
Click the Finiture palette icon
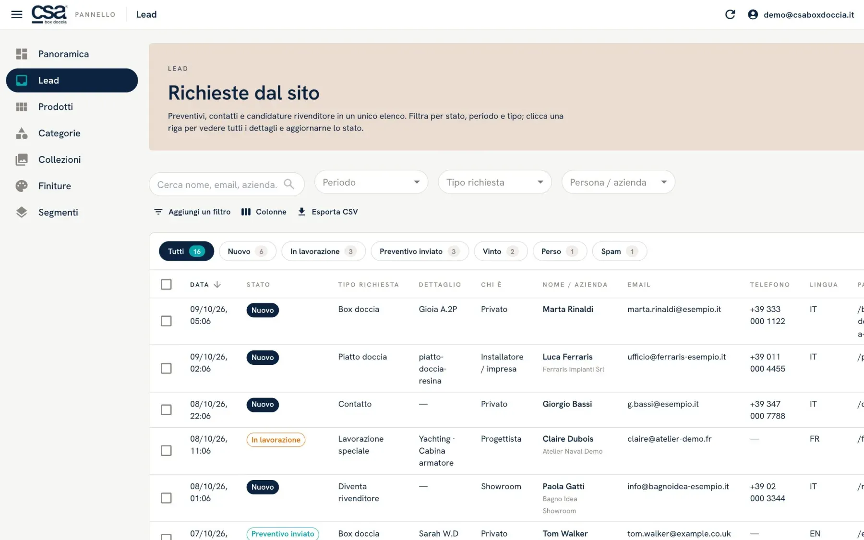tap(22, 186)
